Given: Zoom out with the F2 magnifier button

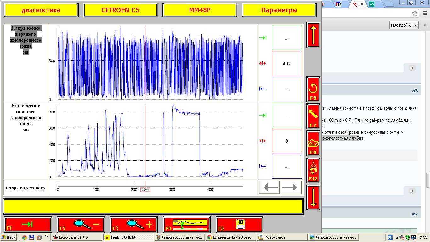Looking at the screenshot, I should click(x=81, y=224).
